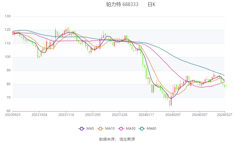Click the MA60 legend label text
The image size is (234, 142).
(151, 129)
